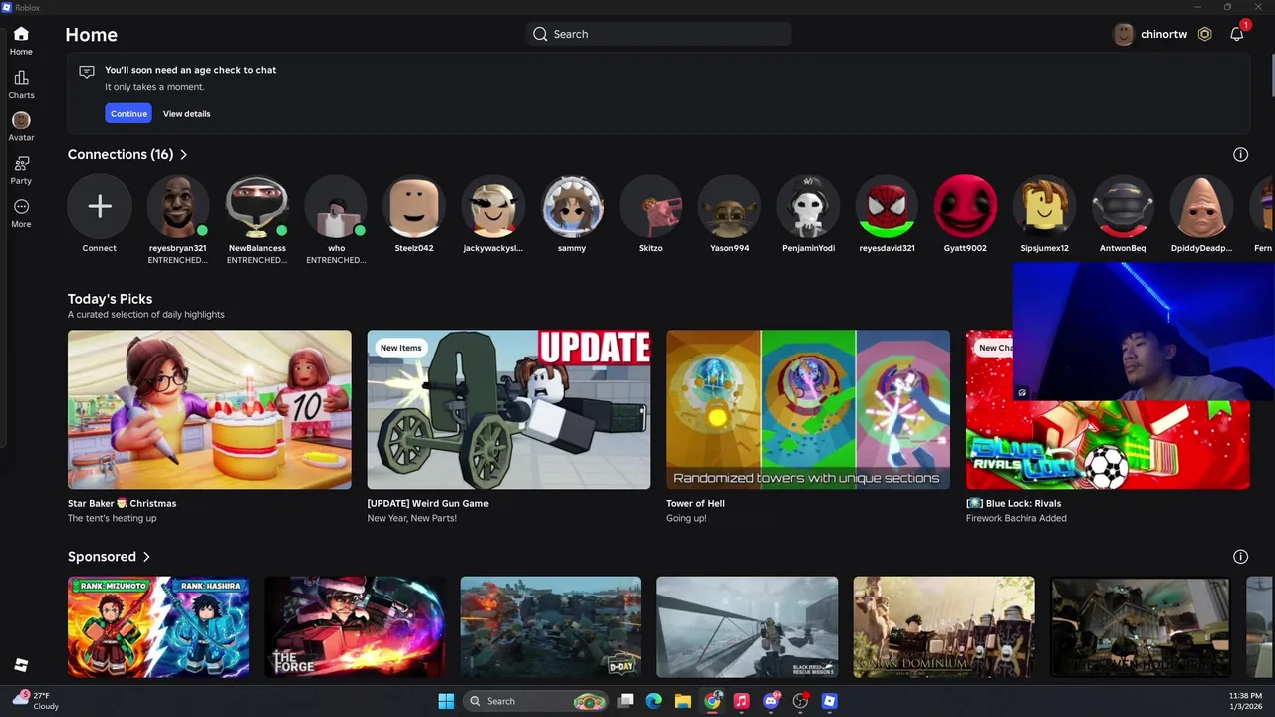1275x717 pixels.
Task: Open Steelz042's avatar
Action: (414, 207)
